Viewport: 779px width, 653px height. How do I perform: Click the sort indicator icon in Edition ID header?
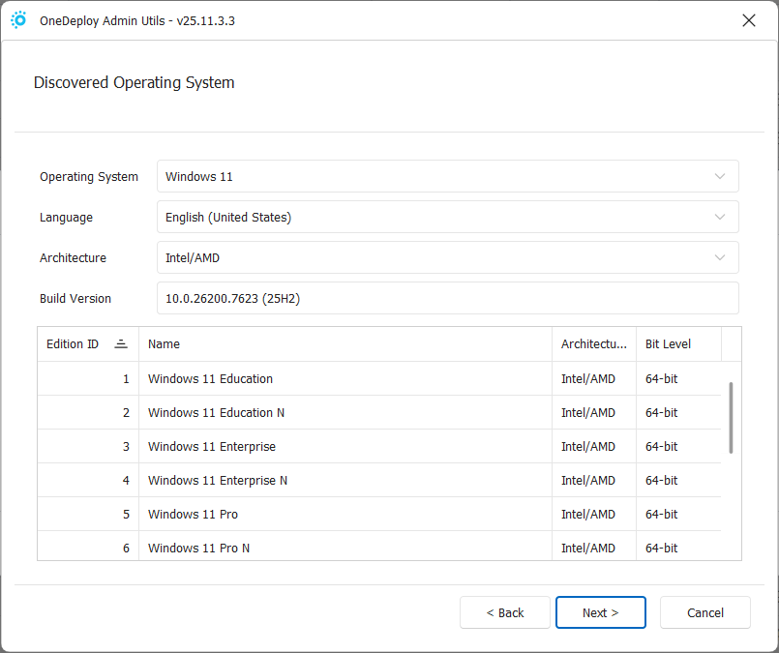point(121,344)
